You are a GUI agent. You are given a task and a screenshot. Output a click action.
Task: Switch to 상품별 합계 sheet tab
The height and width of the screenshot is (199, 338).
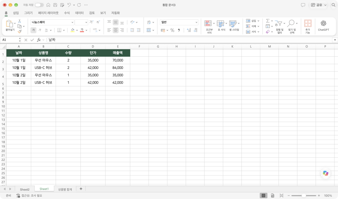pyautogui.click(x=65, y=190)
